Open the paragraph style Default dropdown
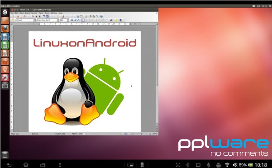The image size is (272, 168). [34, 20]
